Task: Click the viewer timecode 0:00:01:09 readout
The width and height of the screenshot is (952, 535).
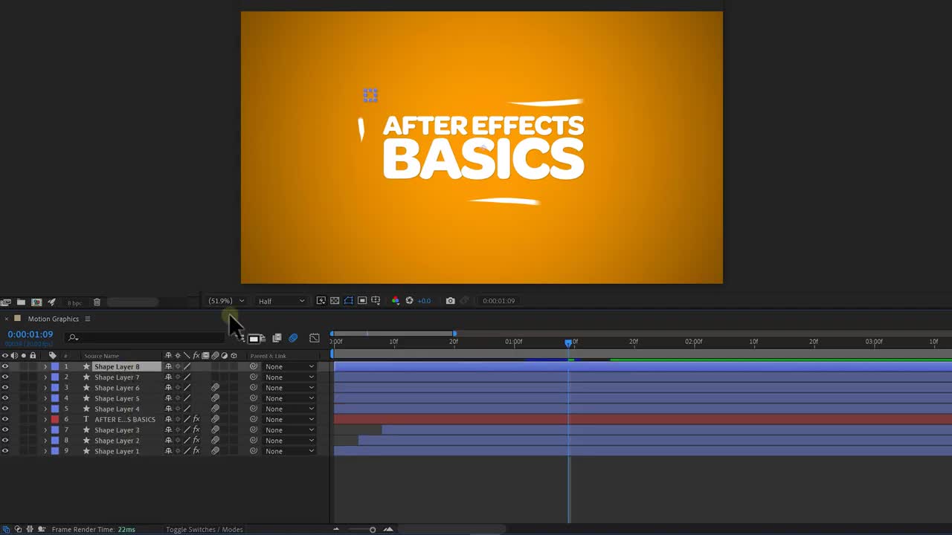Action: pos(498,301)
